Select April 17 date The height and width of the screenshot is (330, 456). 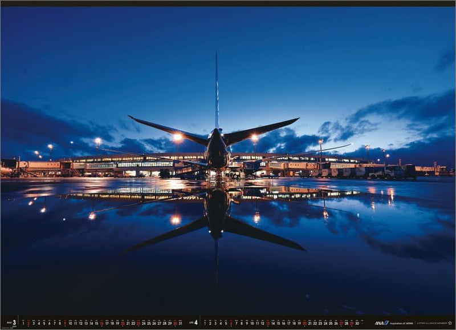[289, 323]
